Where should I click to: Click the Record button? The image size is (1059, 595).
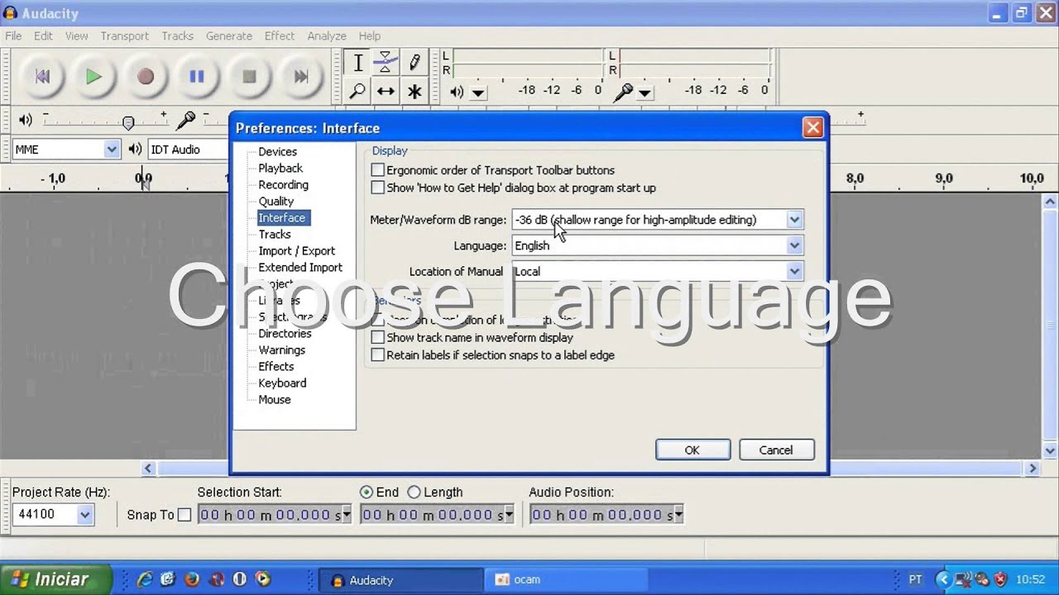(x=146, y=77)
